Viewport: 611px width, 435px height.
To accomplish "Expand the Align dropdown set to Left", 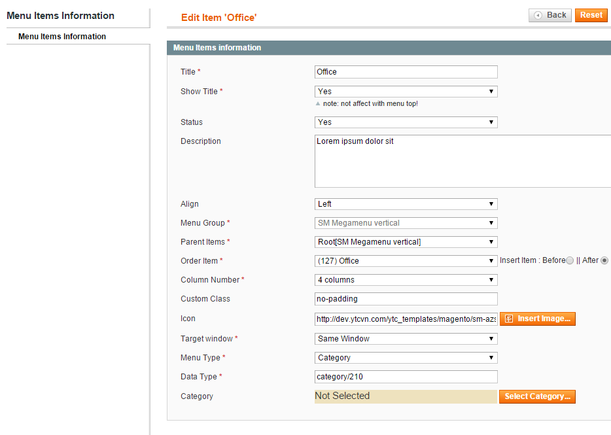I will [x=406, y=204].
